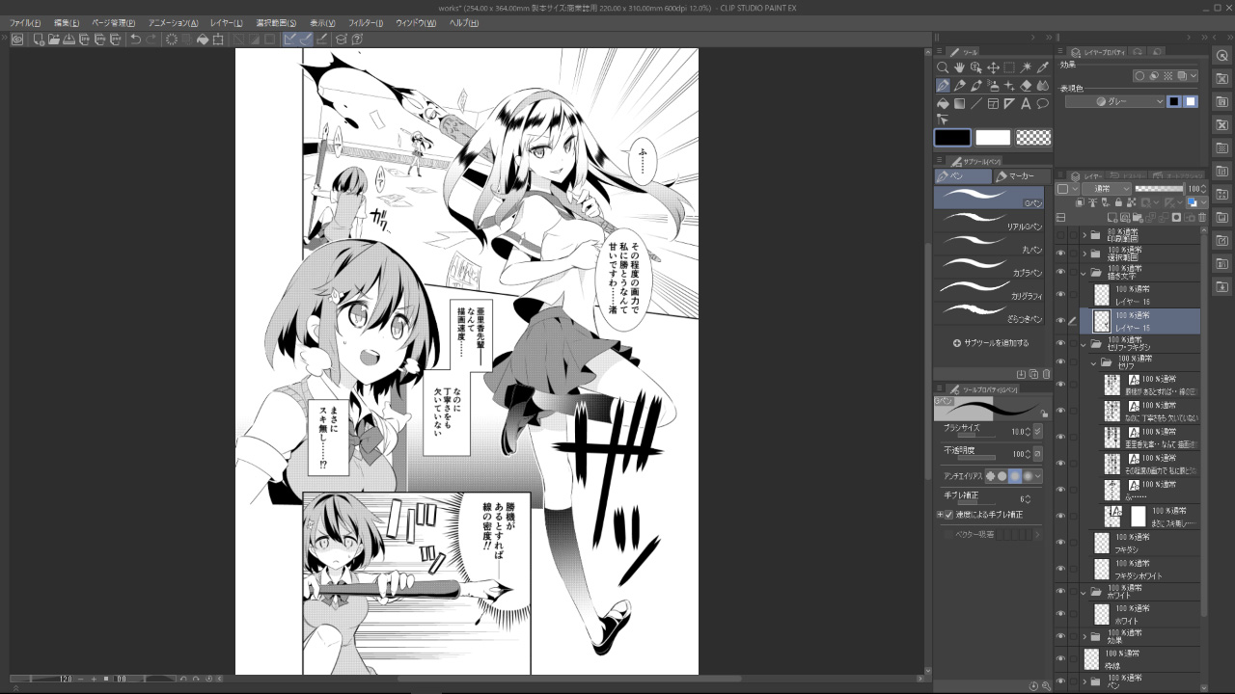Screen dimensions: 1235x694
Task: Toggle visibility of the セリフ・フキダシ folder
Action: [1060, 344]
